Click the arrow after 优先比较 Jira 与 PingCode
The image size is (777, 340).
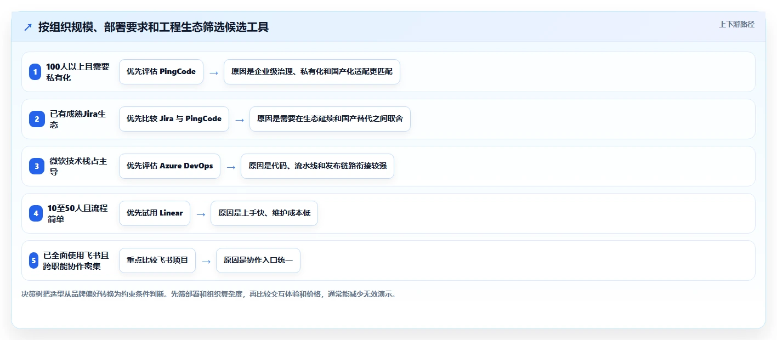[x=240, y=120]
